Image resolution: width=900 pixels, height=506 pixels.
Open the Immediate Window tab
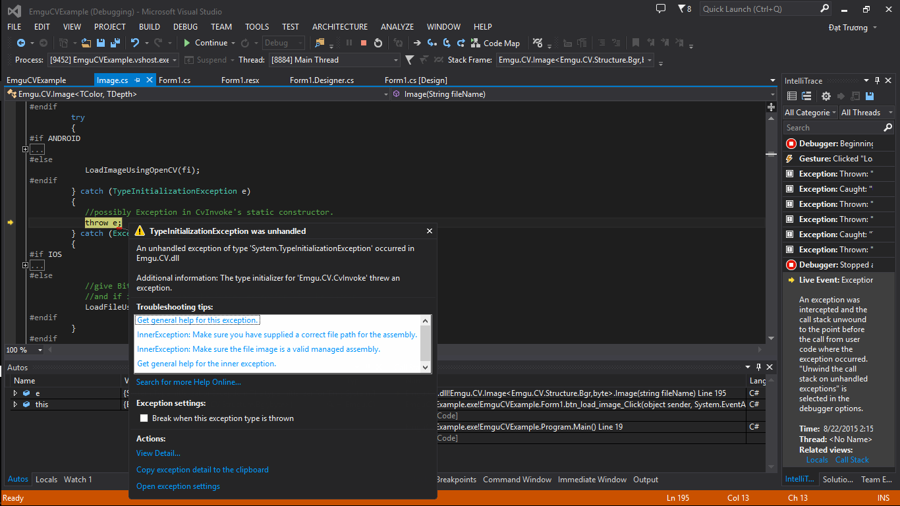592,480
